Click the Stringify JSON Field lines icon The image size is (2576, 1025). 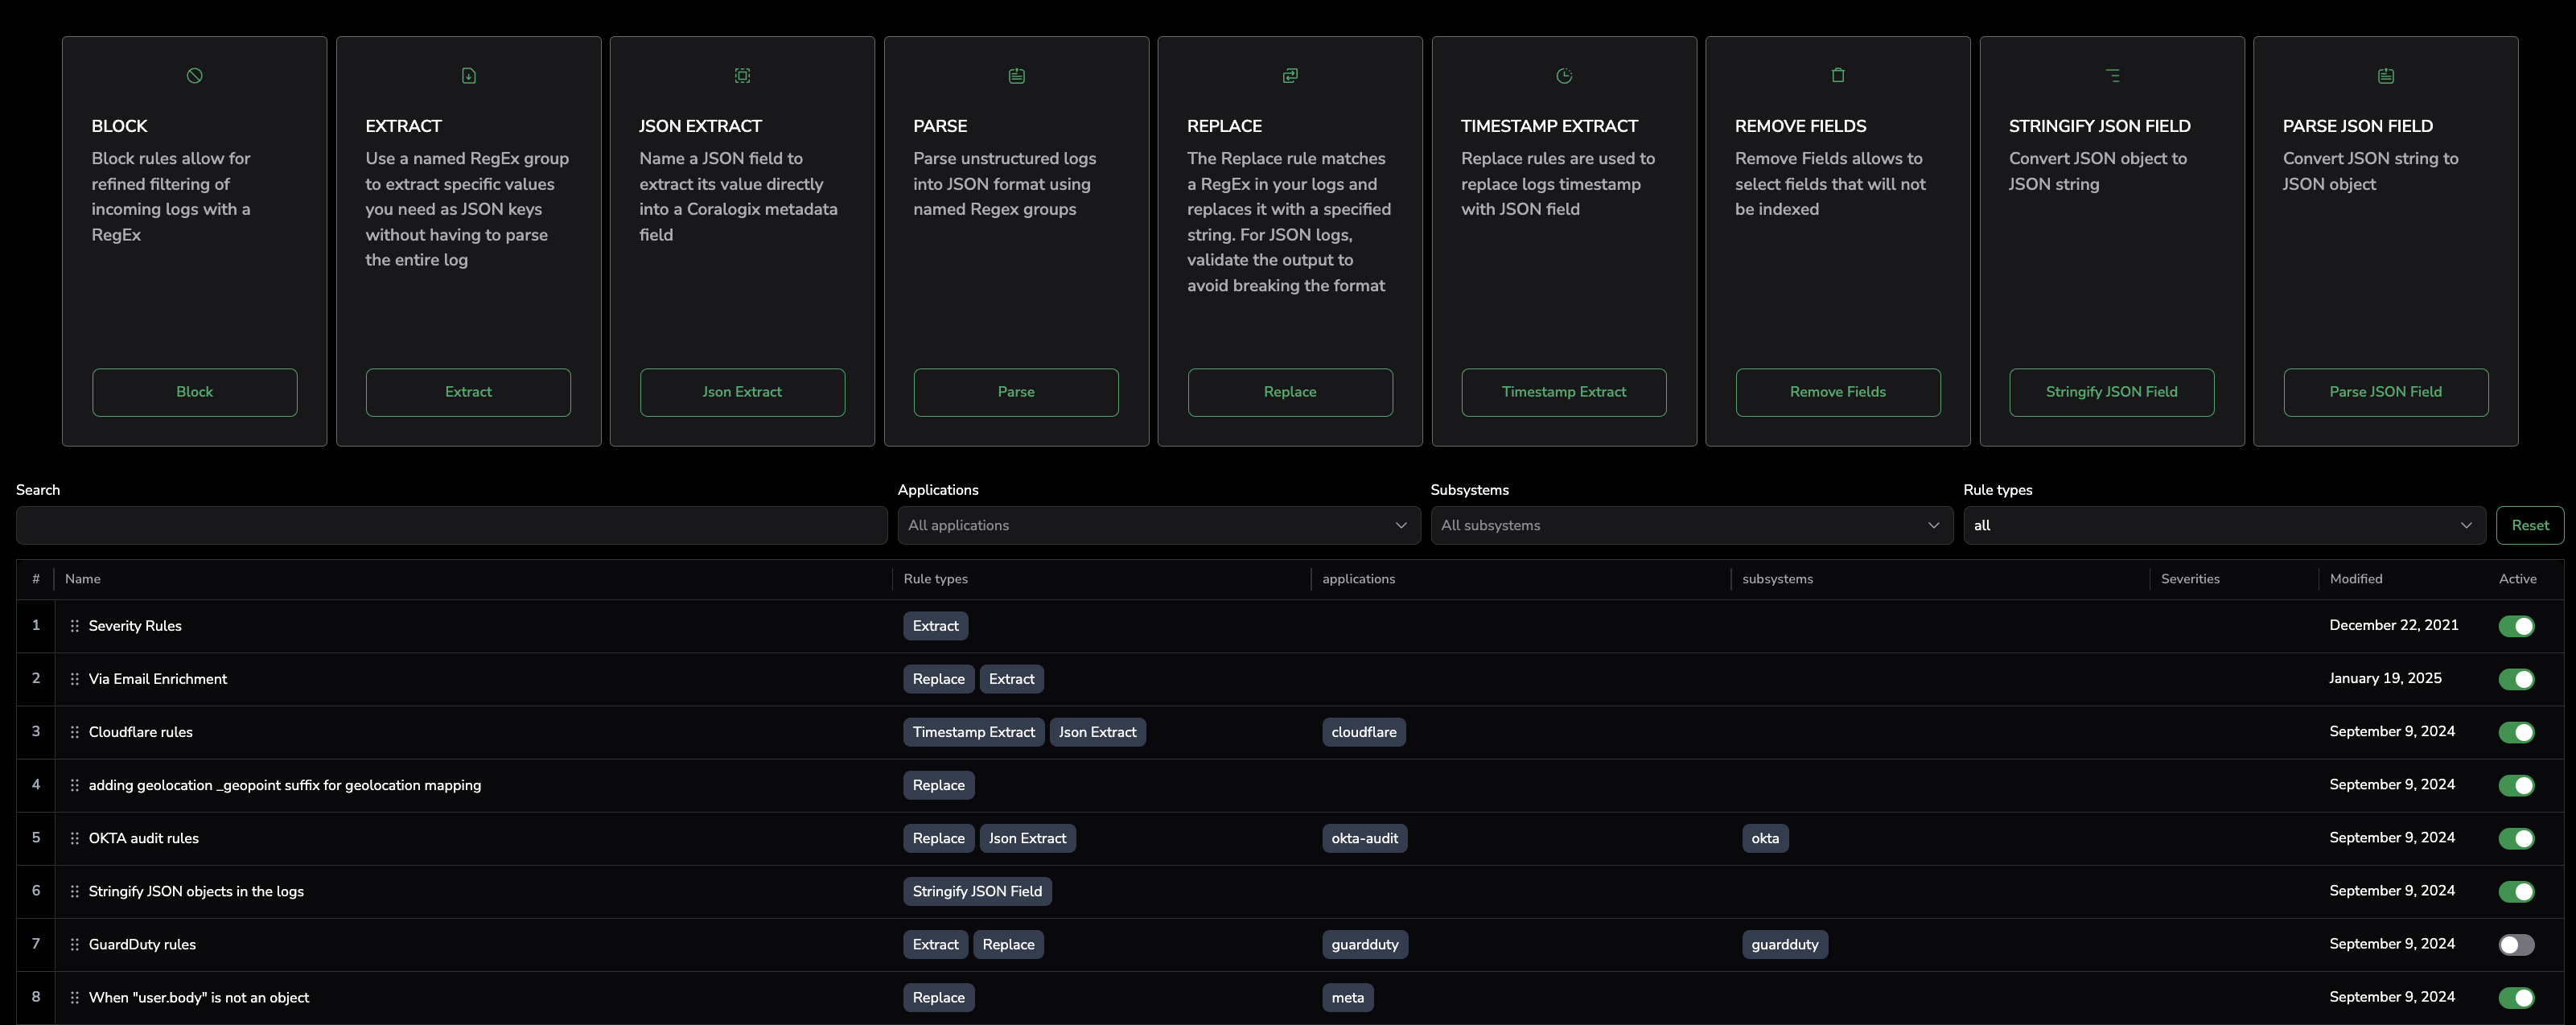[2112, 76]
